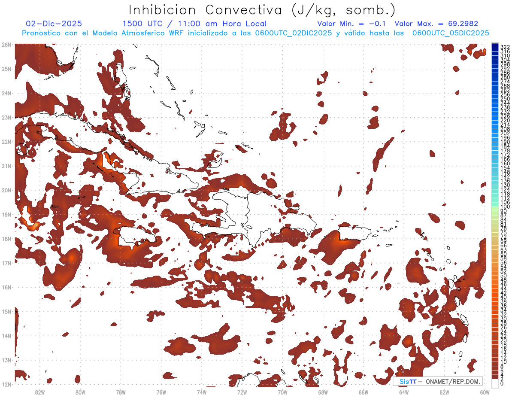Click the '20N' latitude label

point(6,190)
